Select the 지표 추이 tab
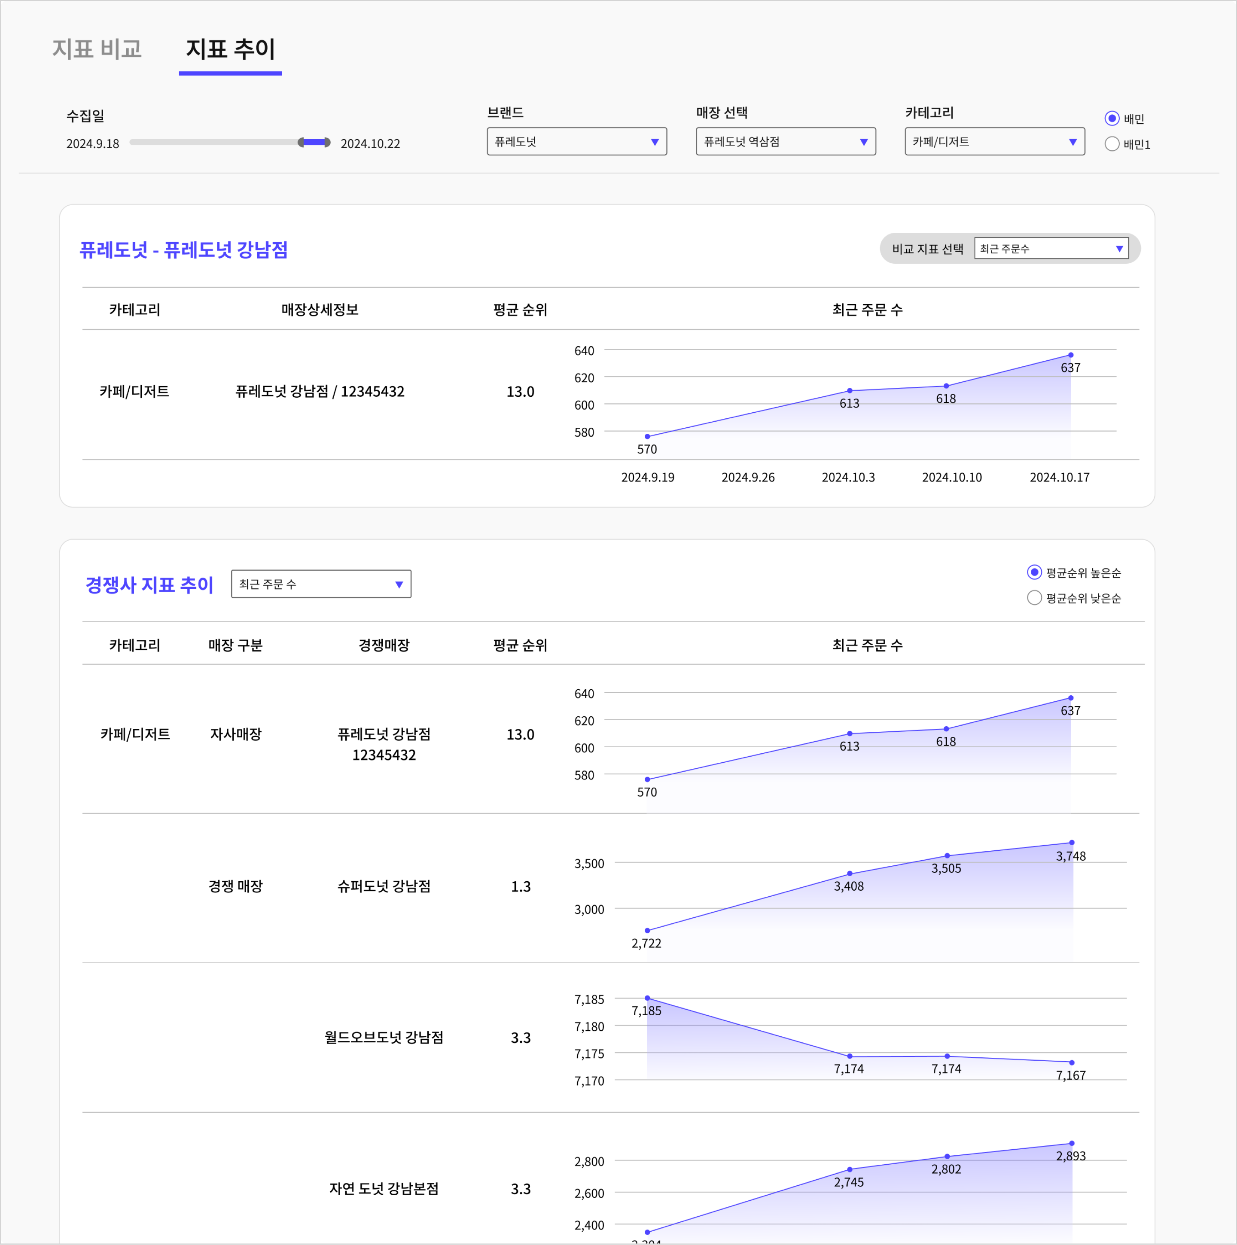The width and height of the screenshot is (1237, 1245). pos(230,49)
